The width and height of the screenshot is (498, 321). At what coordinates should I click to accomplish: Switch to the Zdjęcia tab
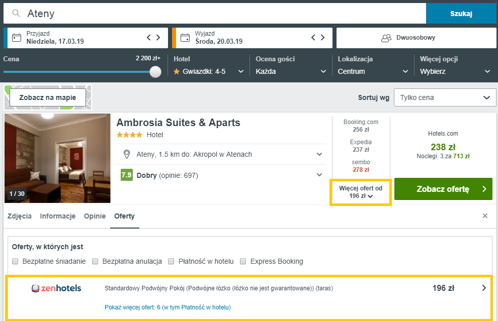[20, 216]
